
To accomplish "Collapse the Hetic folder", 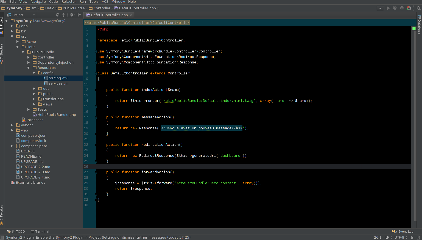I will [17, 47].
